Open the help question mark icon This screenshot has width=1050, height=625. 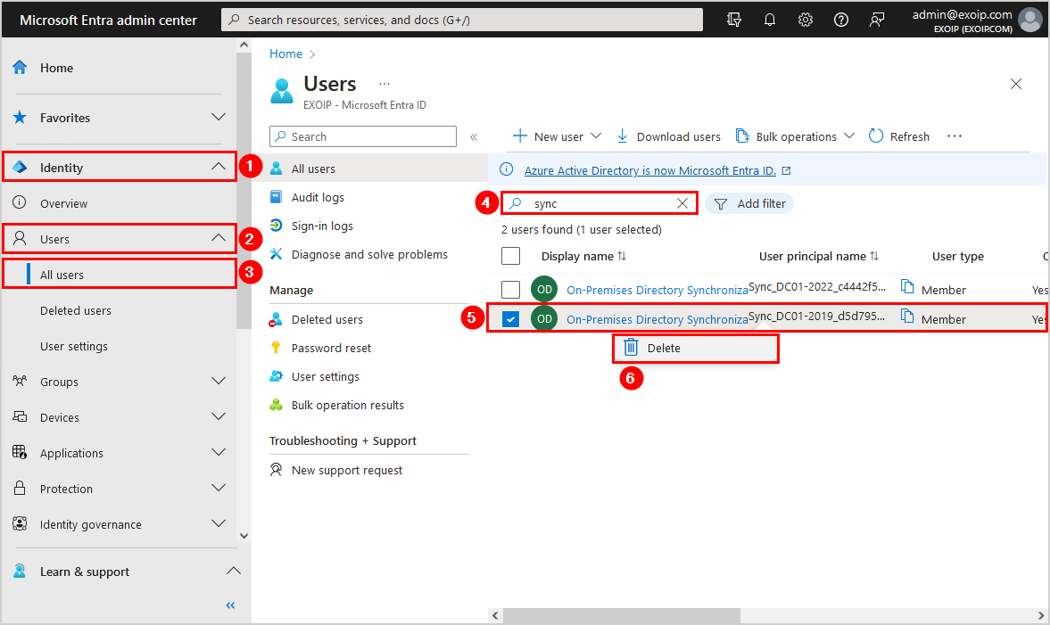[841, 21]
